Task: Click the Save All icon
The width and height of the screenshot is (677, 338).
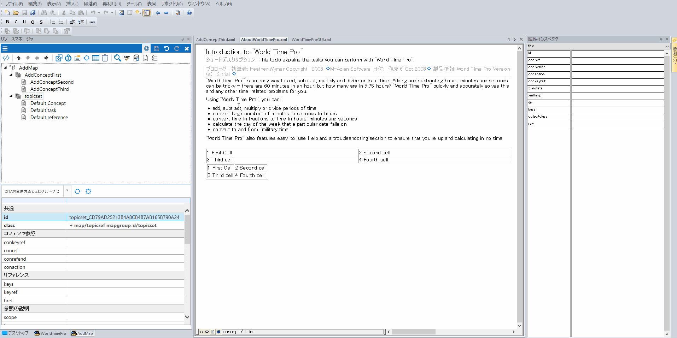Action: point(33,13)
